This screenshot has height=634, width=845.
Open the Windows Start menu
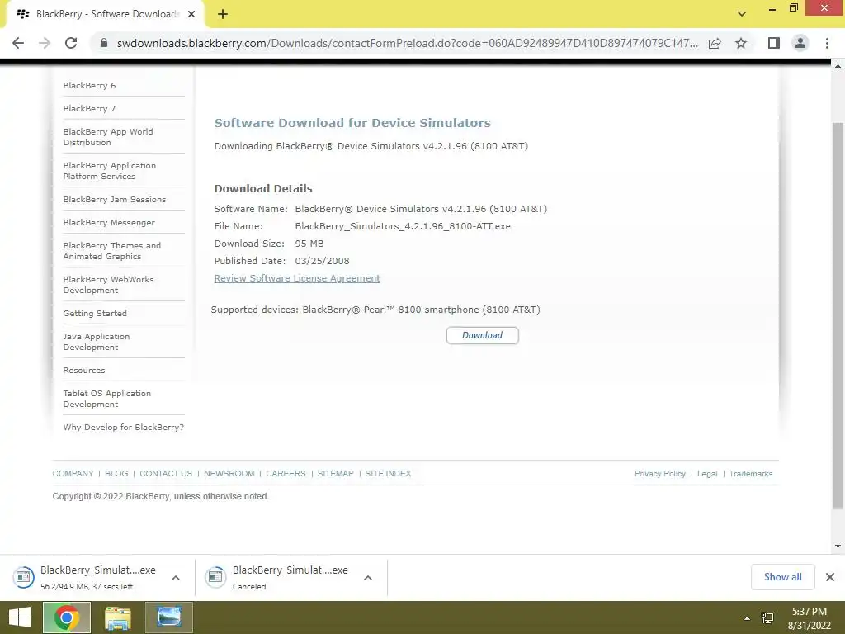click(x=20, y=617)
